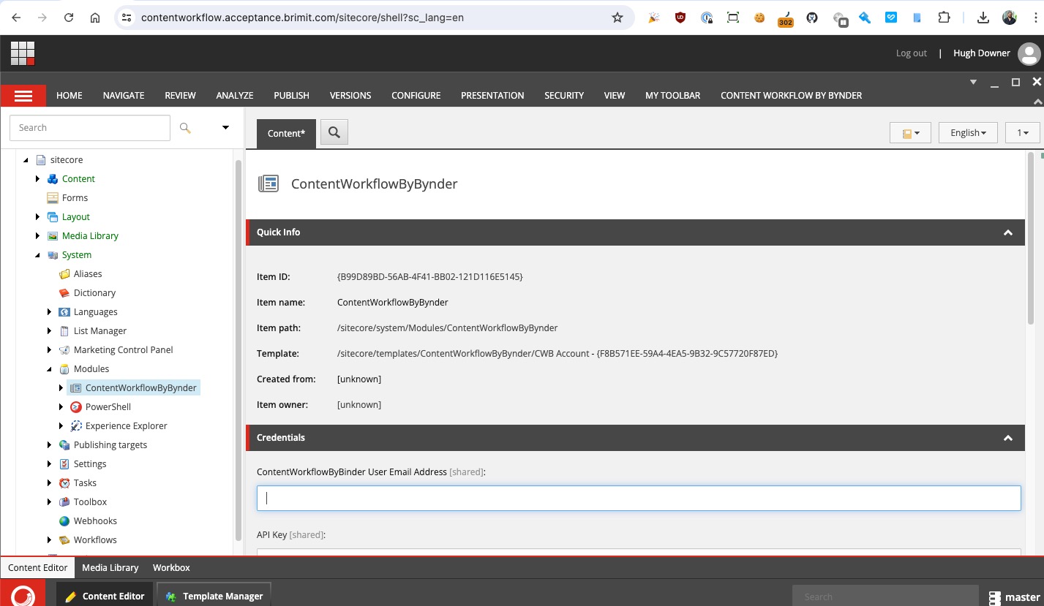Click the Media Library node icon

[x=53, y=236]
